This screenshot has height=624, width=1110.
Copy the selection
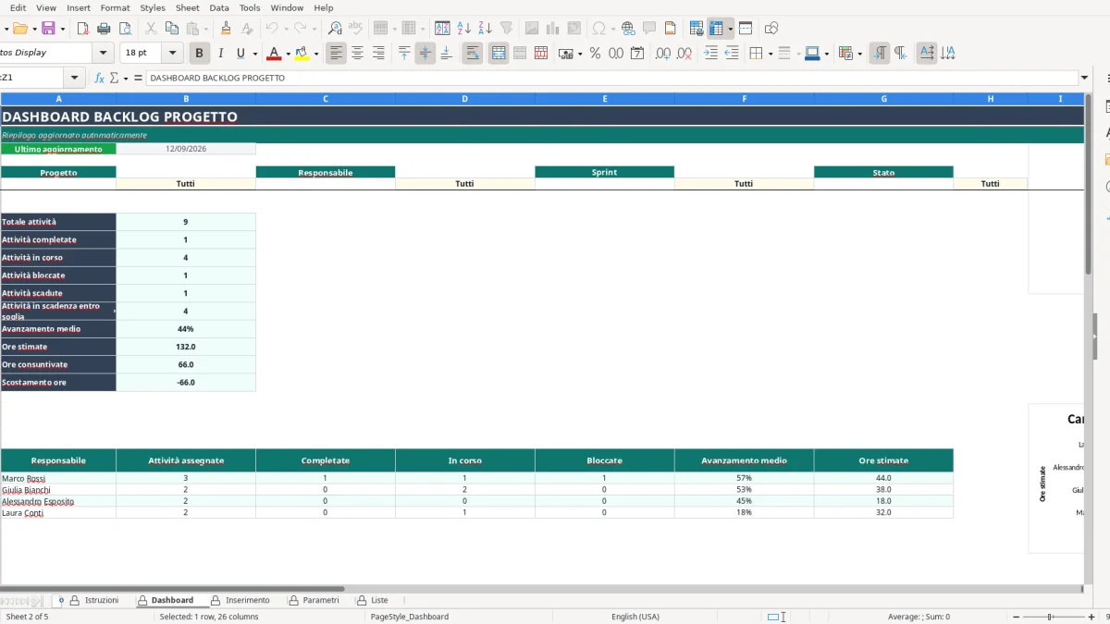[171, 29]
